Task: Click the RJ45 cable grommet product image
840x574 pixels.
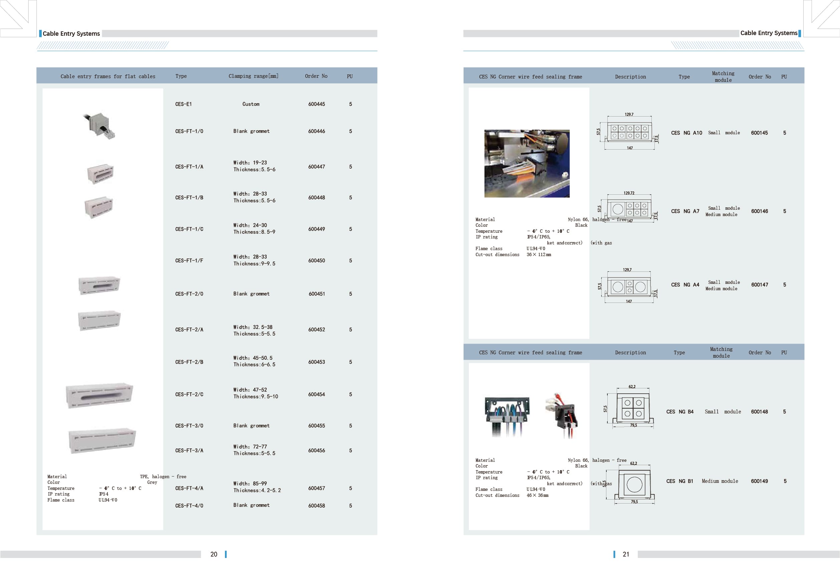Action: point(99,126)
